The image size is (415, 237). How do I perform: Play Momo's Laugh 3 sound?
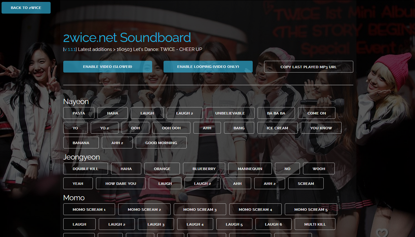(156, 224)
